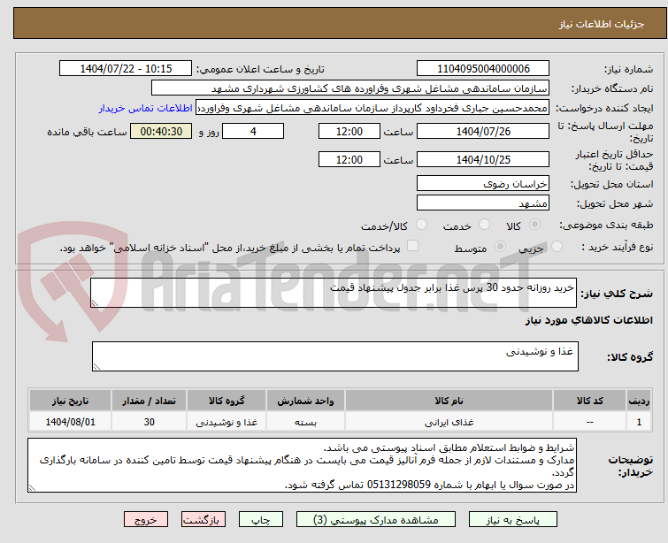This screenshot has height=543, width=668.
Task: Select the کالا radio button
Action: (534, 225)
